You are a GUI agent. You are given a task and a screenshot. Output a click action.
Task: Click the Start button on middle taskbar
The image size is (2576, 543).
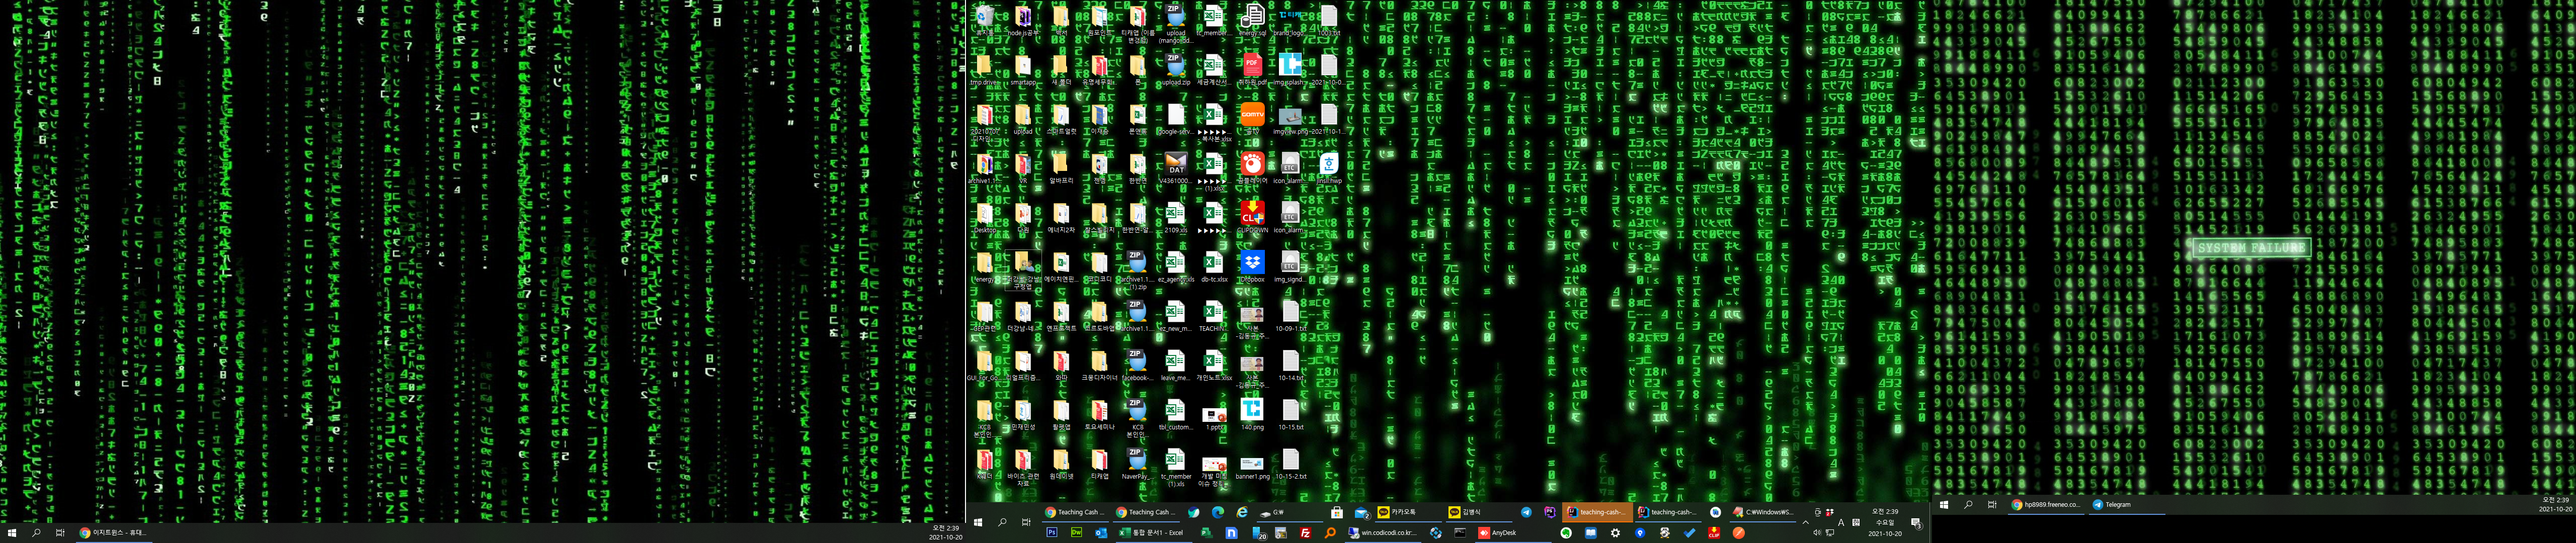[978, 523]
